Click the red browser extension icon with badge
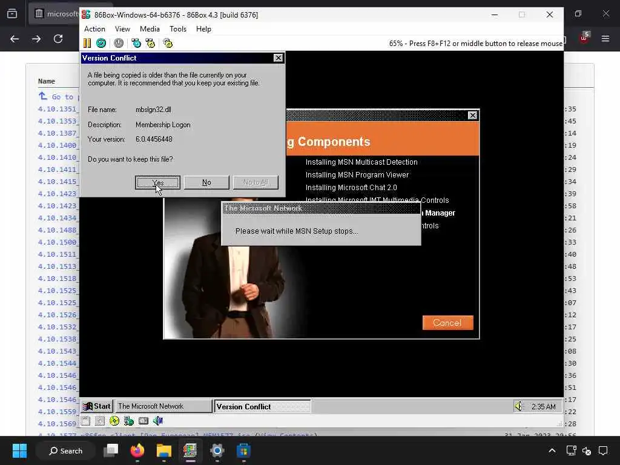Image resolution: width=620 pixels, height=465 pixels. point(584,38)
